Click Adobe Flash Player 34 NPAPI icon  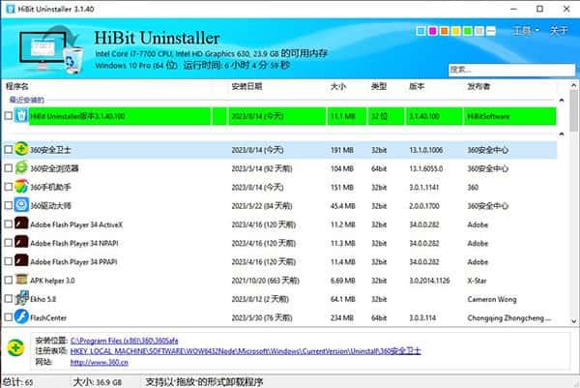[x=21, y=243]
